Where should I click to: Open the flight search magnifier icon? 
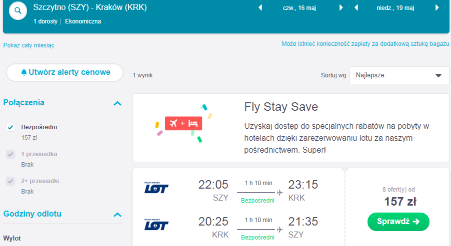click(x=18, y=10)
